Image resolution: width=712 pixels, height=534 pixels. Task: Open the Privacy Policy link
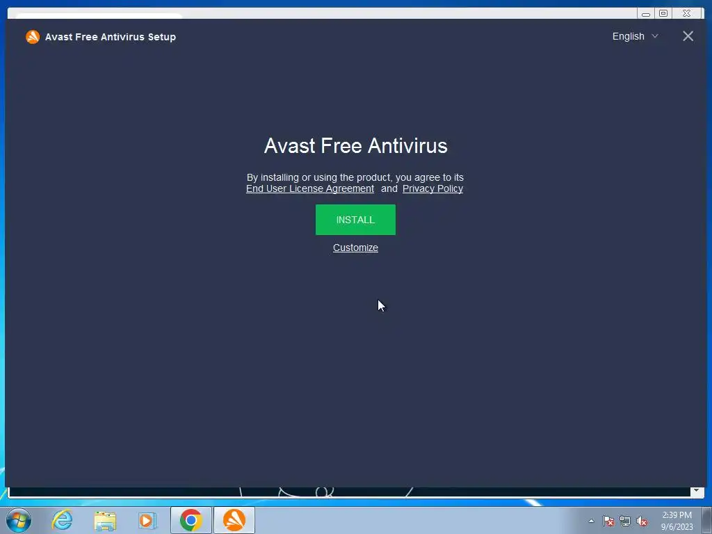(432, 188)
